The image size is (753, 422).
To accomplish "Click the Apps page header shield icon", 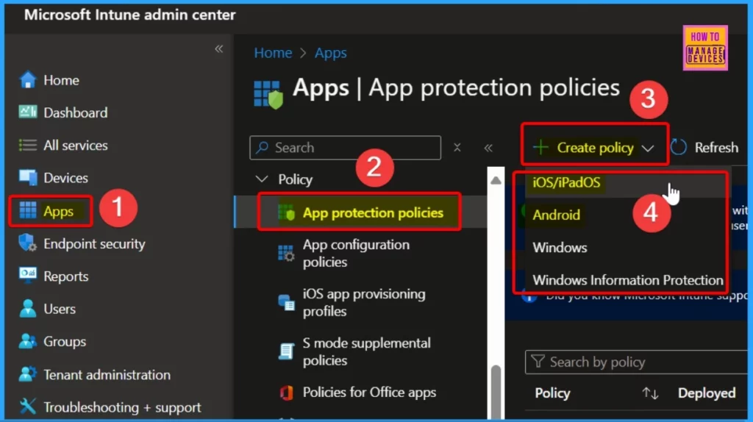I will click(268, 95).
